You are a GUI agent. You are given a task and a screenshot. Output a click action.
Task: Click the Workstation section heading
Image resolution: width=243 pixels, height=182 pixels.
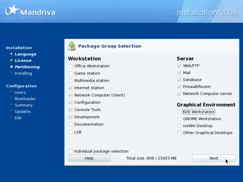[x=84, y=59]
